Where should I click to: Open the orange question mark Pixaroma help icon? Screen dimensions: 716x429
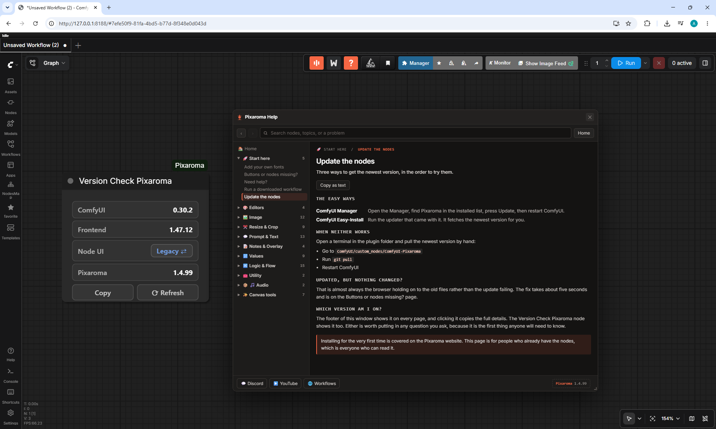tap(351, 63)
